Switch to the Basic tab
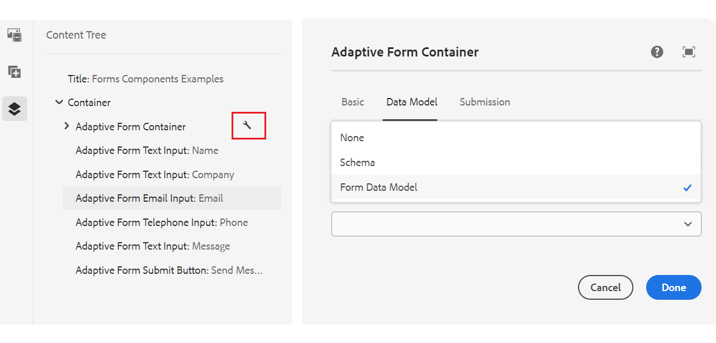This screenshot has width=716, height=343. pos(353,102)
